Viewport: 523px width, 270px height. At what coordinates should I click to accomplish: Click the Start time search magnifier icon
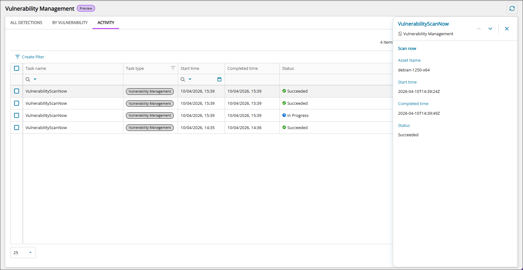click(183, 80)
